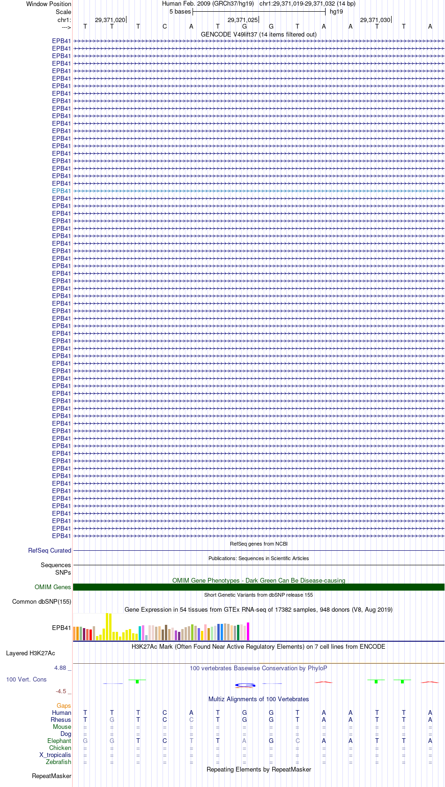
Task: Click Publications: Sequences in Scientific Articles title
Action: tap(259, 558)
